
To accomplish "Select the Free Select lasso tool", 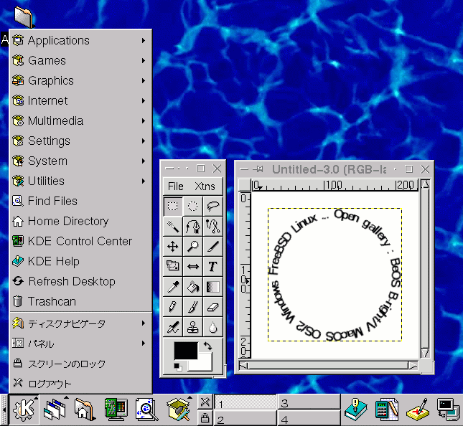I will 213,206.
